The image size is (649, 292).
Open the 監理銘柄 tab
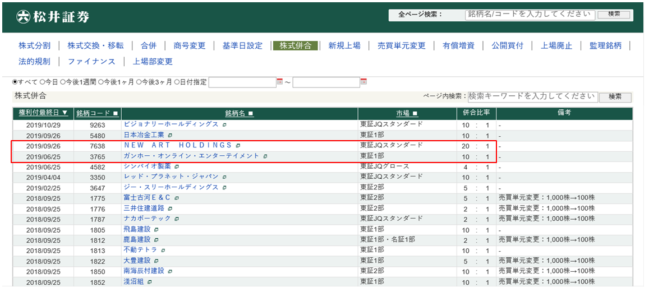pyautogui.click(x=606, y=46)
